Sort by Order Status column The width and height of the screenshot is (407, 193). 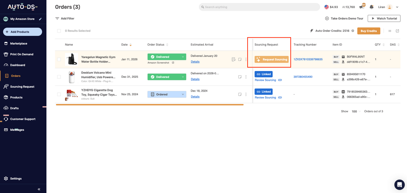coord(167,45)
